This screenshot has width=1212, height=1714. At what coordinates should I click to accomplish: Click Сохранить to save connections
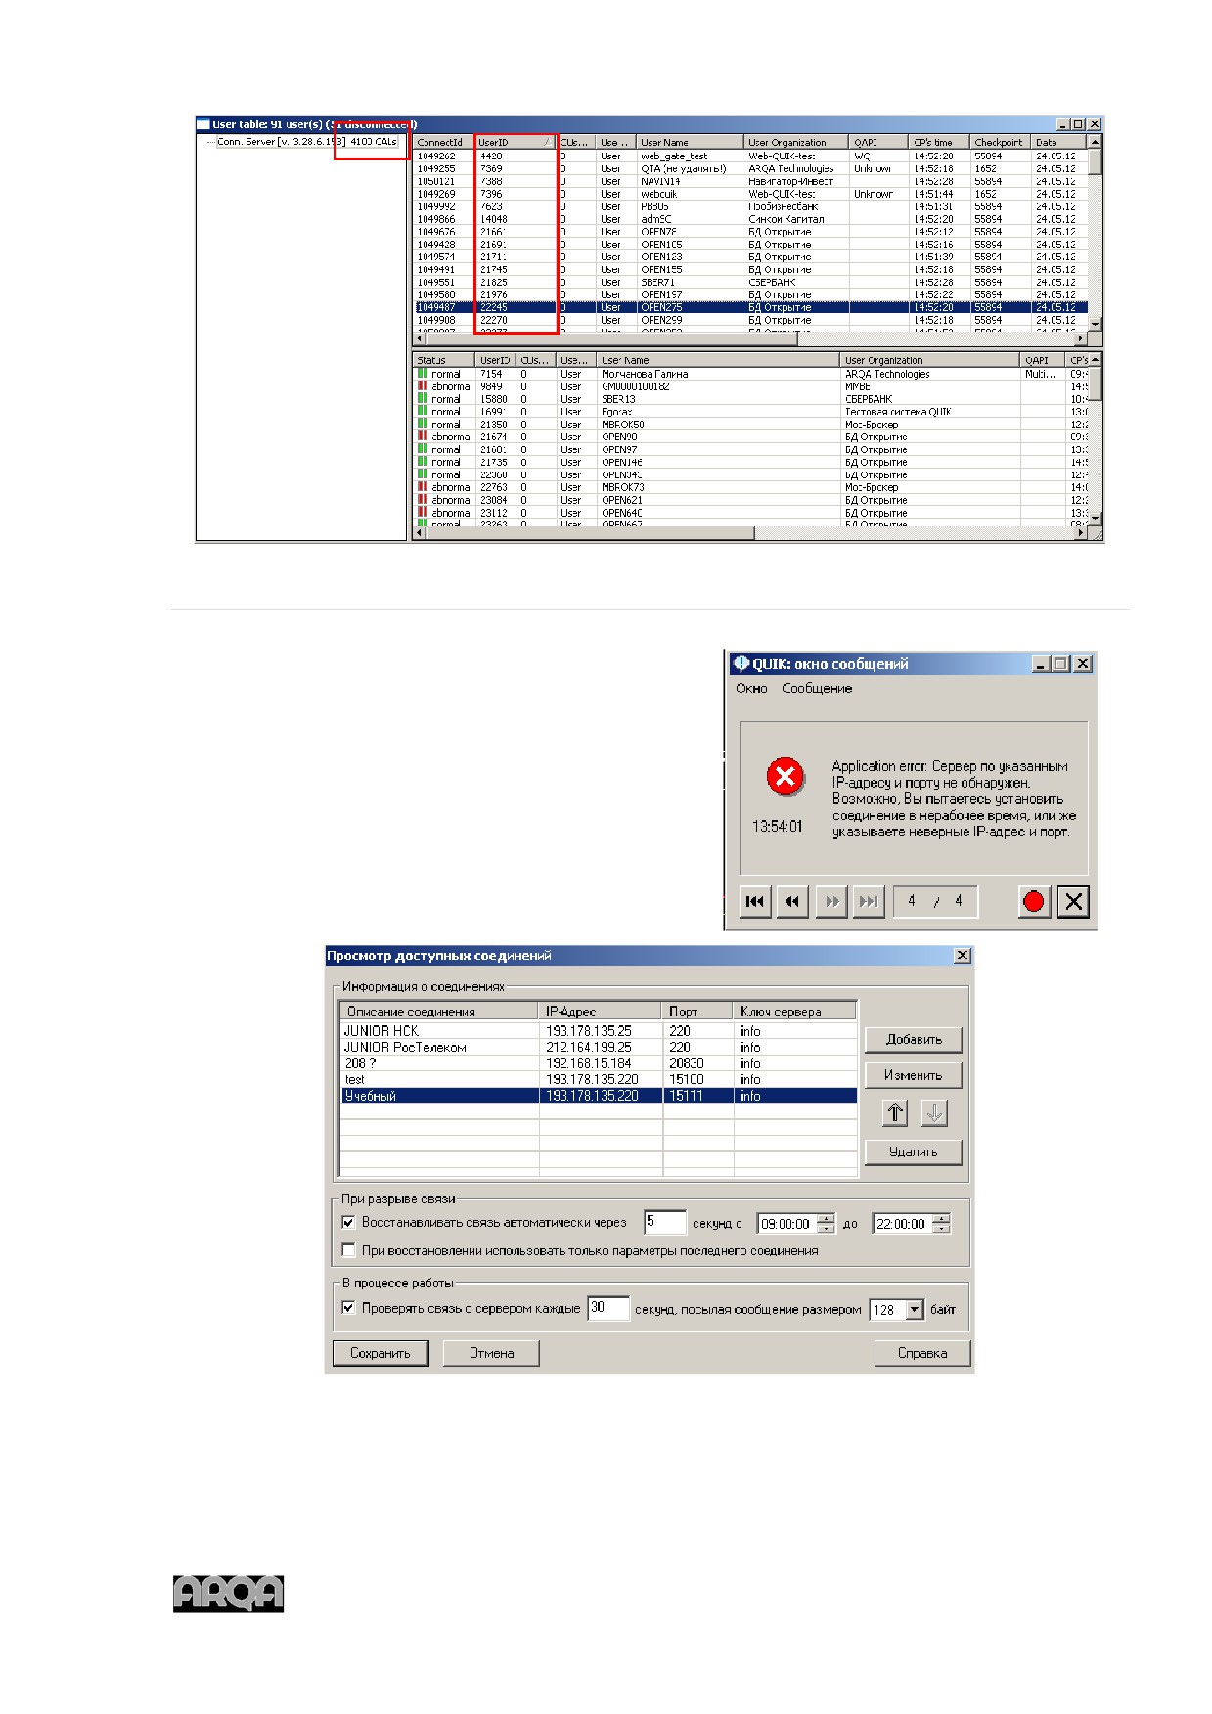[x=381, y=1354]
